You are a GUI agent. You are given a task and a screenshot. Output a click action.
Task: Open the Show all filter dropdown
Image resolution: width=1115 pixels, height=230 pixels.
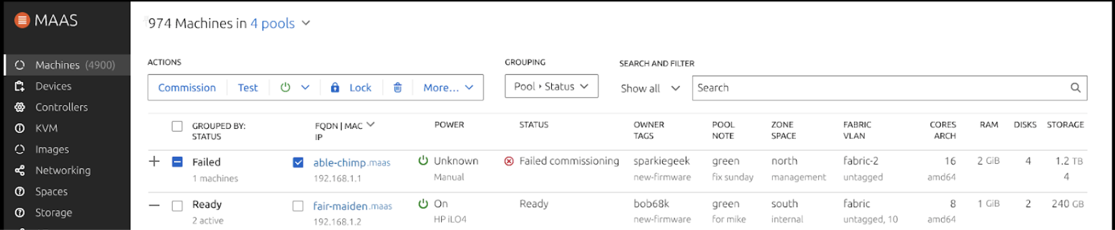650,88
